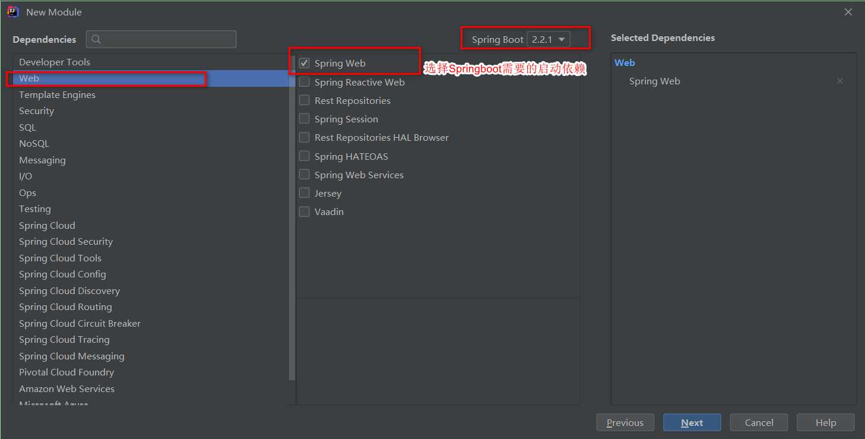Select the SQL category

tap(151, 127)
